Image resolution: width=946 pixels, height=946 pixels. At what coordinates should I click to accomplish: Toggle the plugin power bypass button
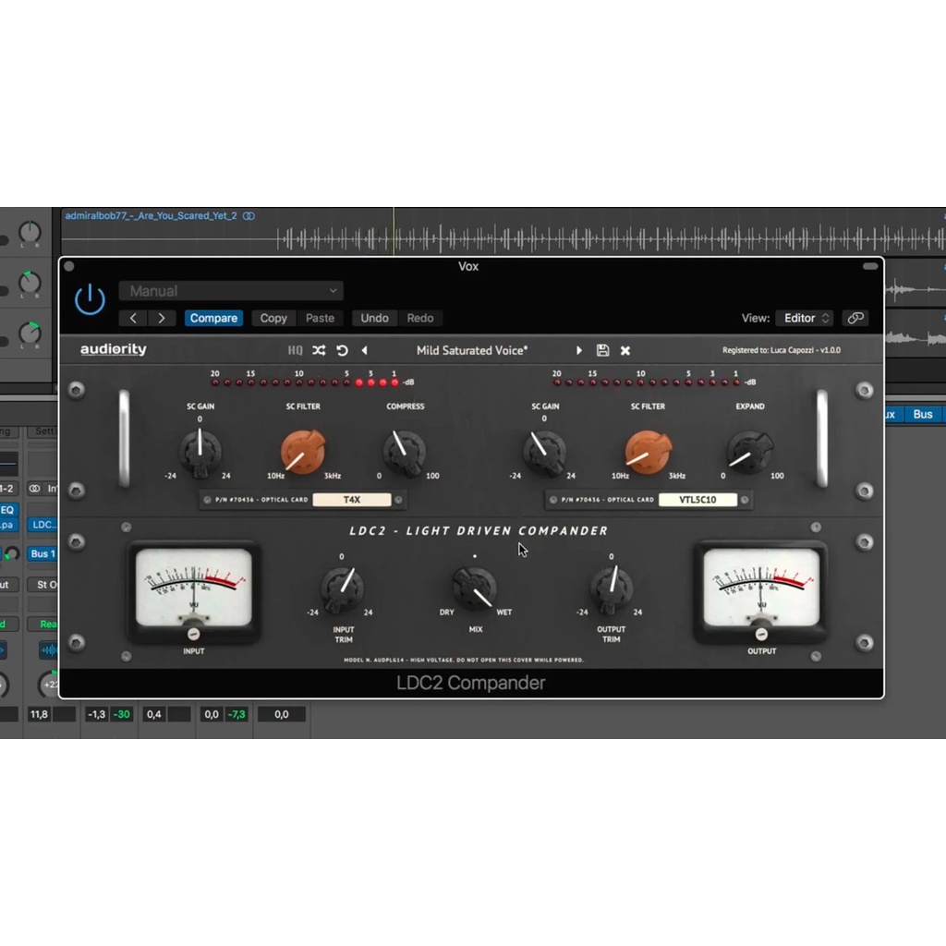coord(90,299)
